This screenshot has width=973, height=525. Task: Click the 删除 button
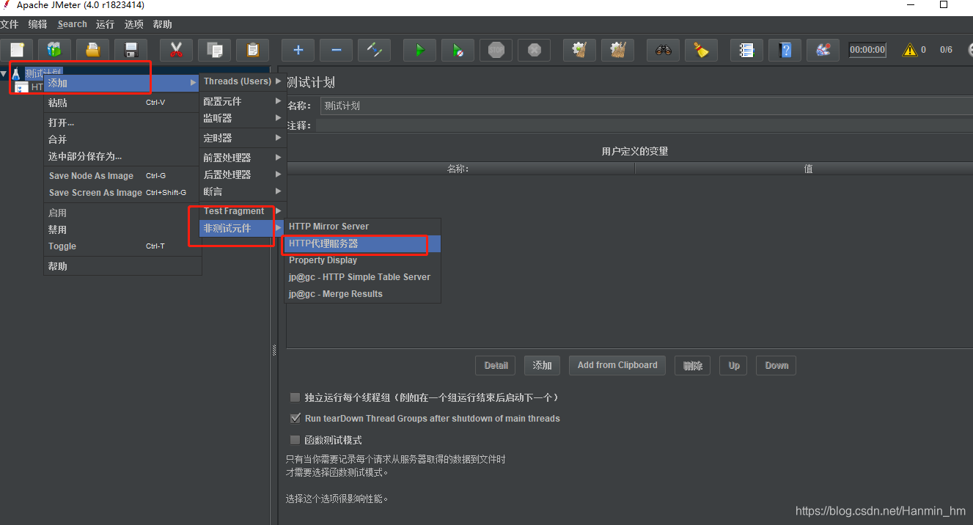[692, 365]
